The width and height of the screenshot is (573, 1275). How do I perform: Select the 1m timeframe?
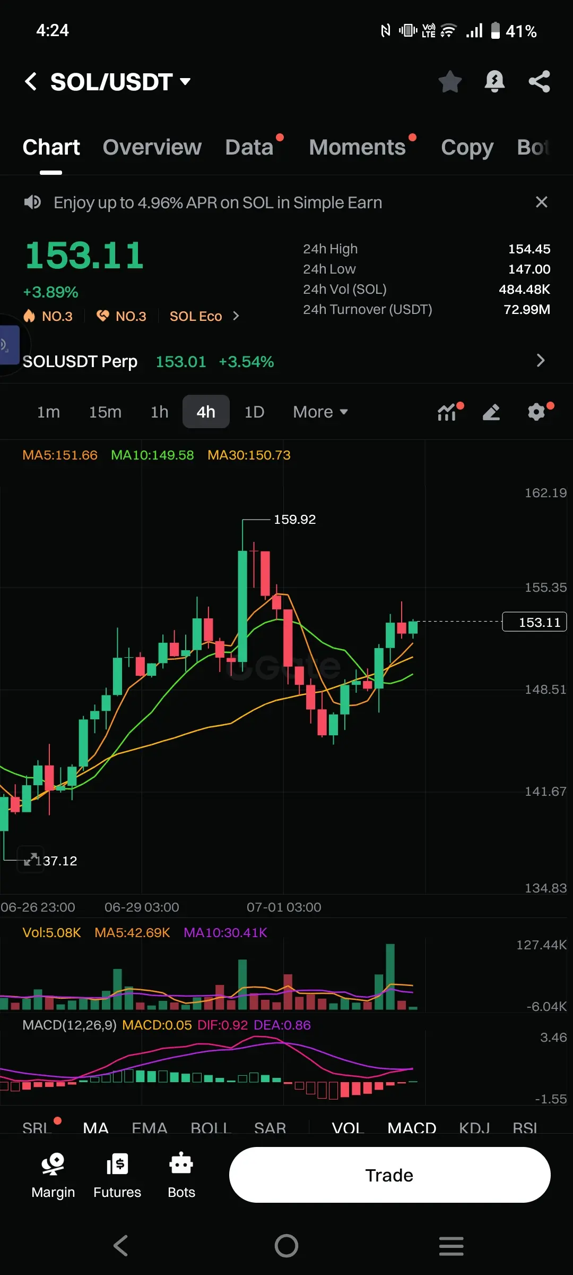tap(48, 412)
